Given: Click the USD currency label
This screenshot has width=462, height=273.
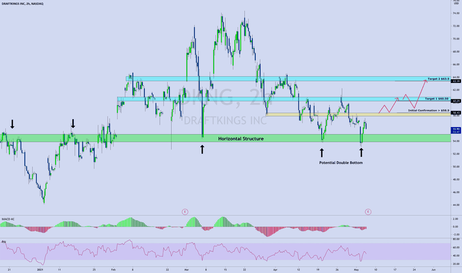Looking at the screenshot, I should [456, 3].
